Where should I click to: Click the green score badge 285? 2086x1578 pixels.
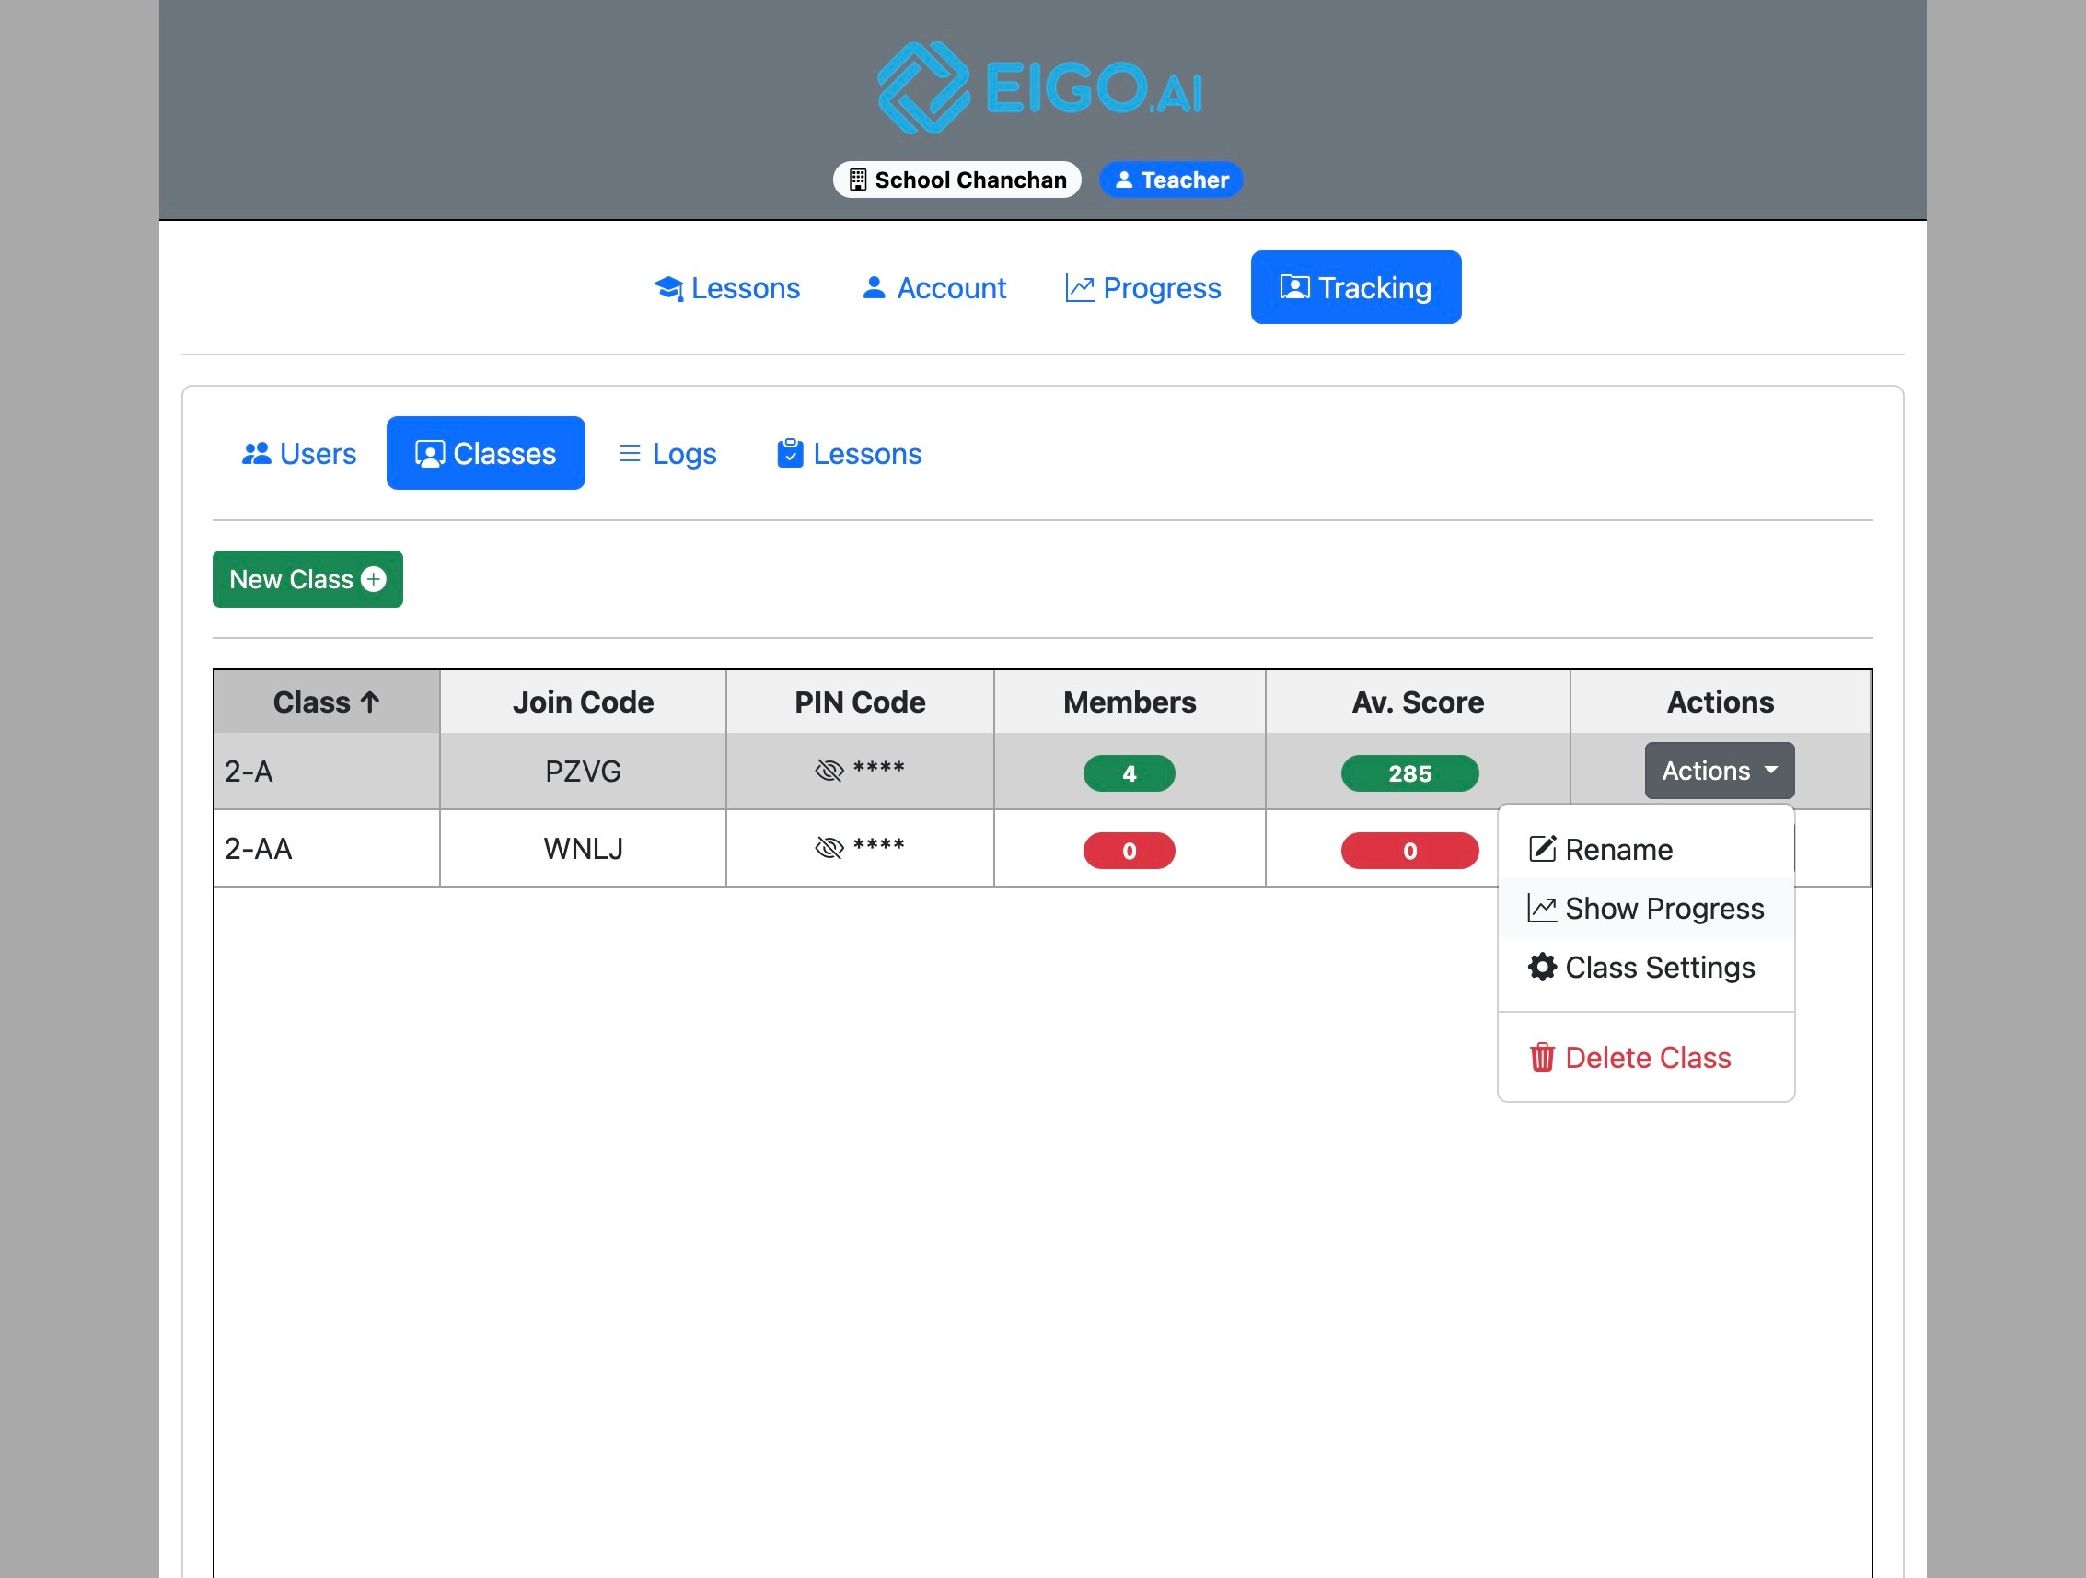pos(1409,773)
